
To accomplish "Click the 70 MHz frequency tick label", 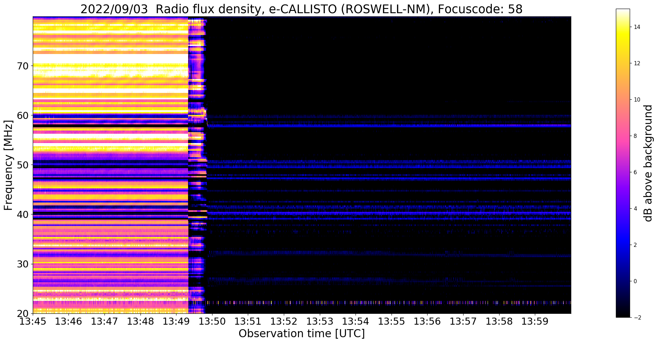I will point(23,66).
